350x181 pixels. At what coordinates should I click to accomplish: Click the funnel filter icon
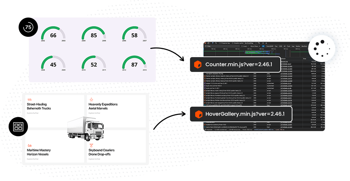point(213,43)
